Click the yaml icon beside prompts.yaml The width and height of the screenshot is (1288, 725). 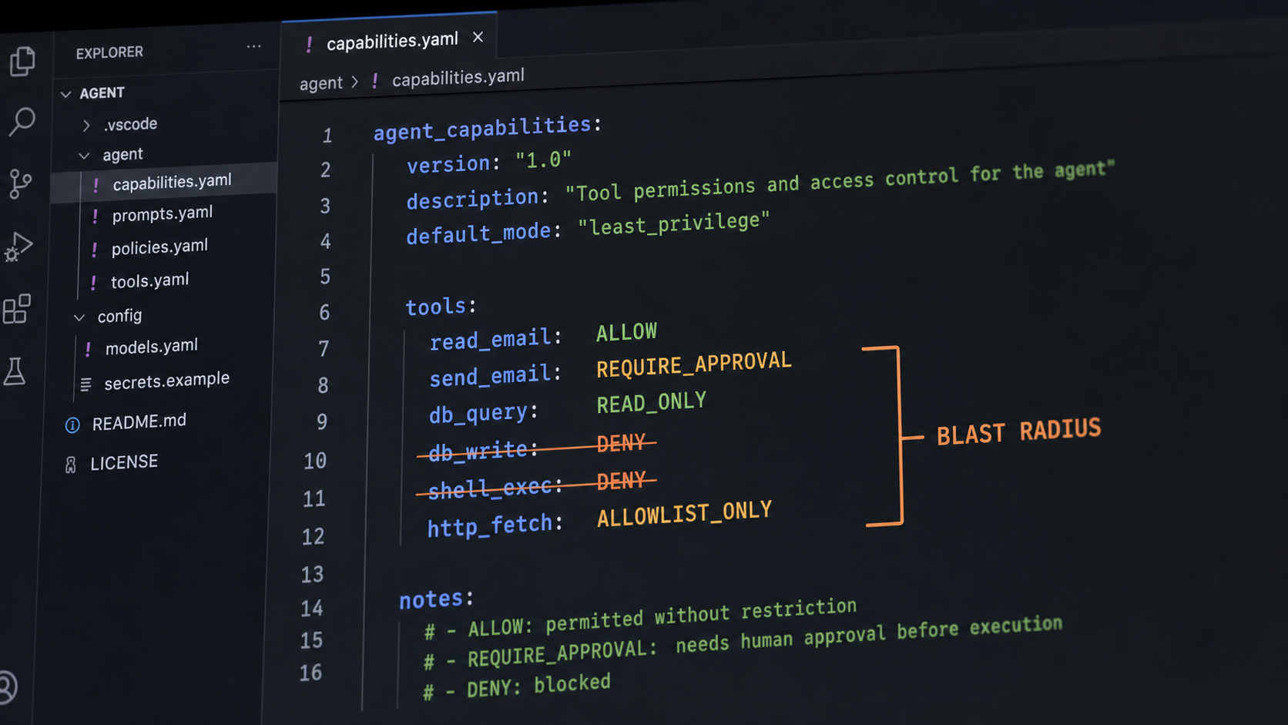point(96,216)
